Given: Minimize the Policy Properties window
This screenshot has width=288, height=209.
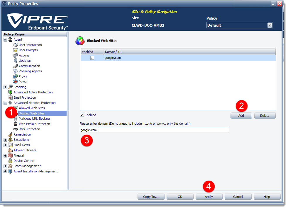Looking at the screenshot, I should [x=273, y=4].
